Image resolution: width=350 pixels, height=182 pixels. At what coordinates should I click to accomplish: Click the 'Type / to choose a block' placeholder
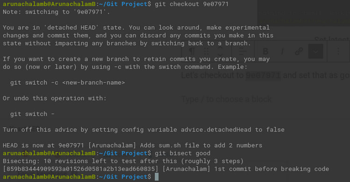tap(226, 99)
